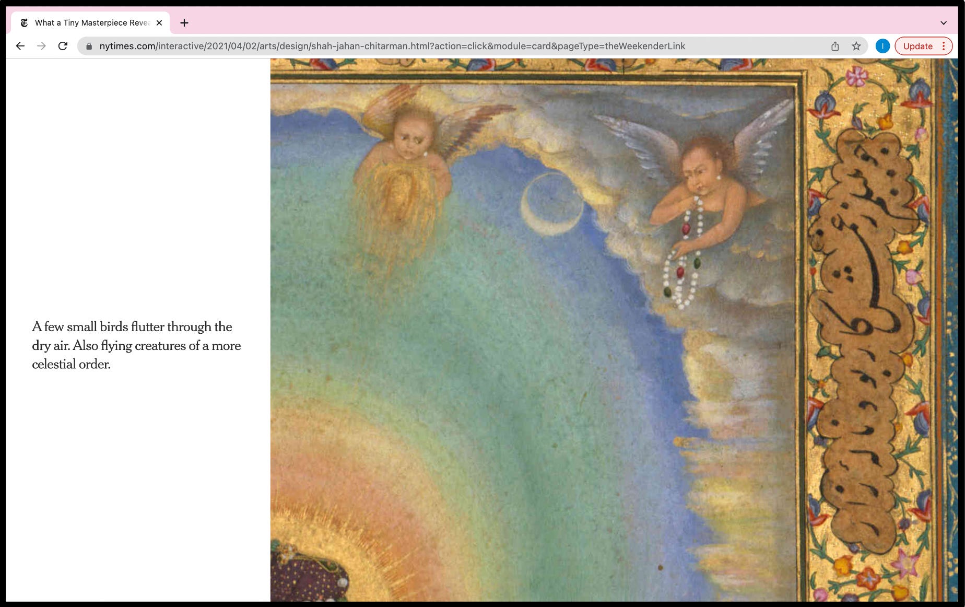Click the crescent moon in painting

[x=552, y=204]
